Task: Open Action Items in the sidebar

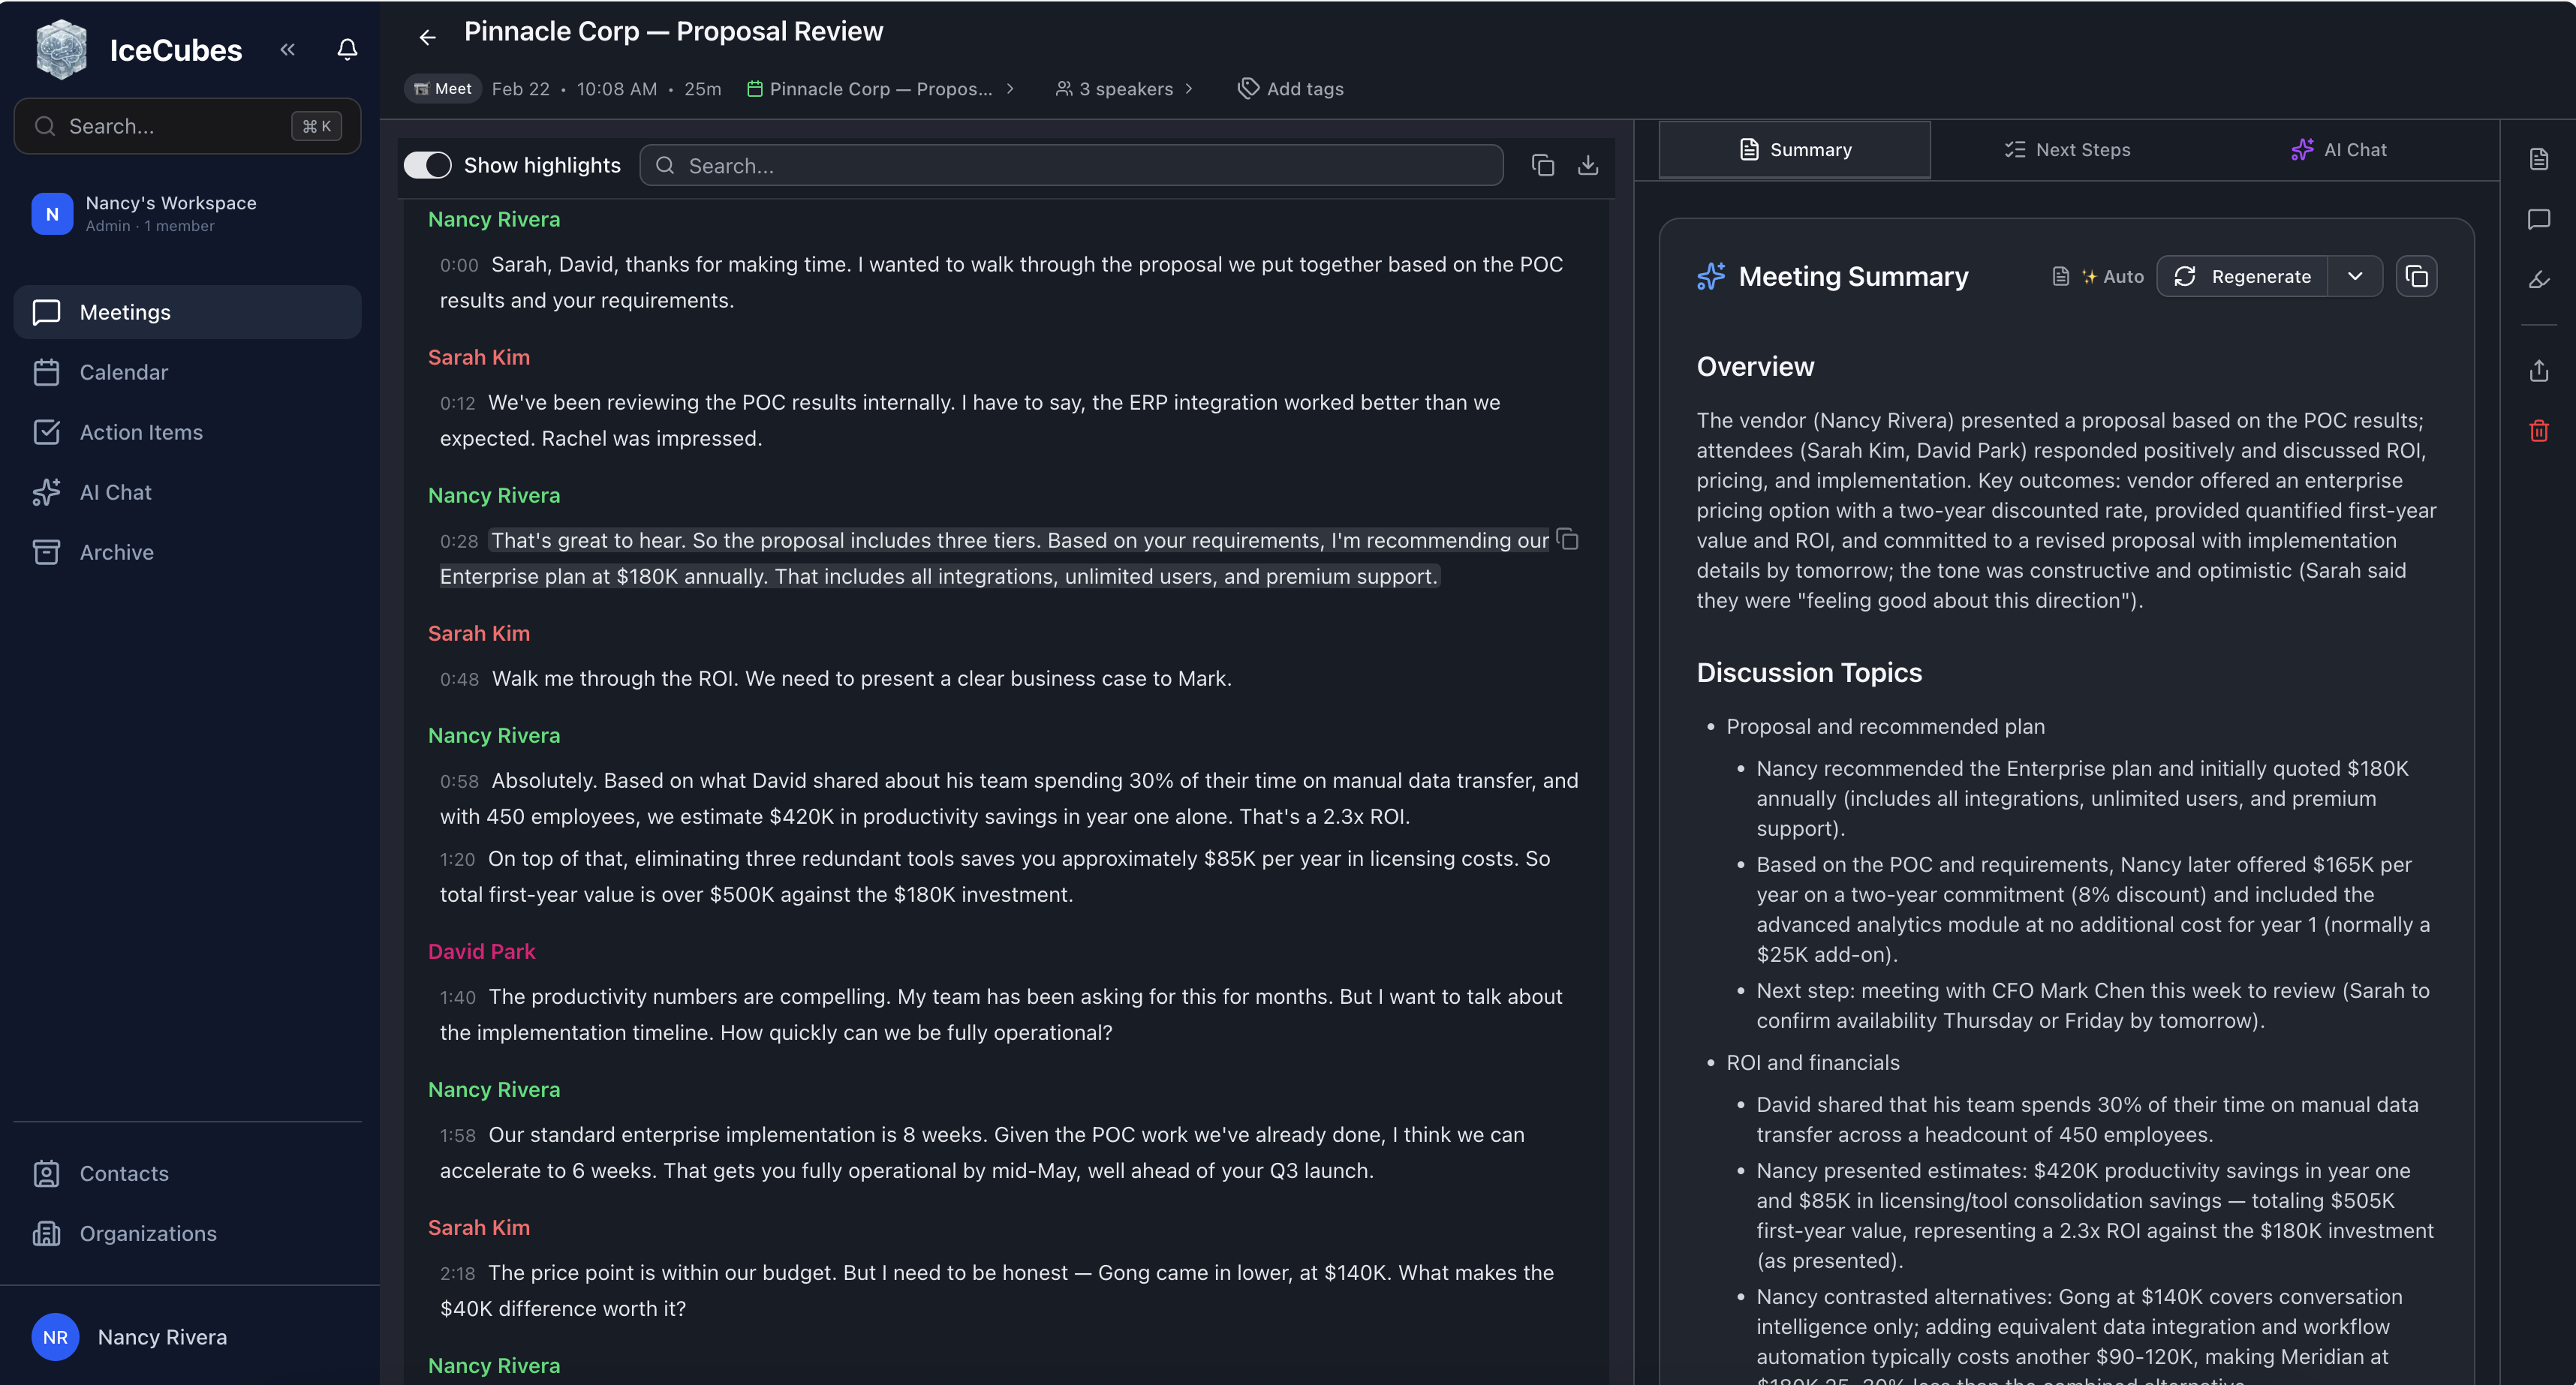Action: (141, 431)
